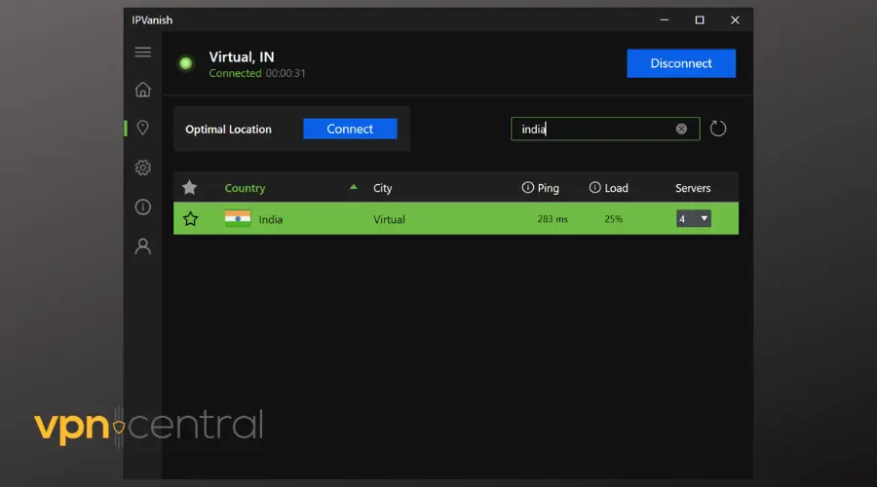Select the Virtual city cell

click(x=389, y=219)
